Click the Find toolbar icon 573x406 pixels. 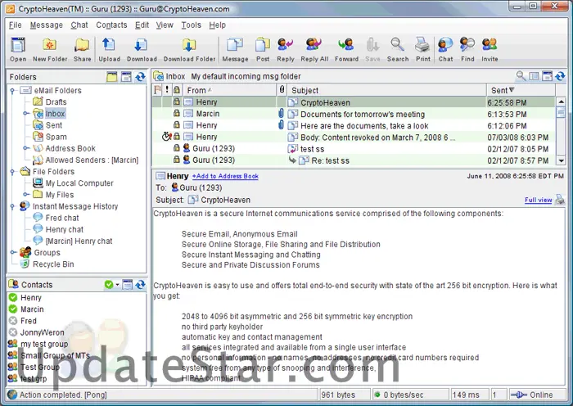[467, 49]
